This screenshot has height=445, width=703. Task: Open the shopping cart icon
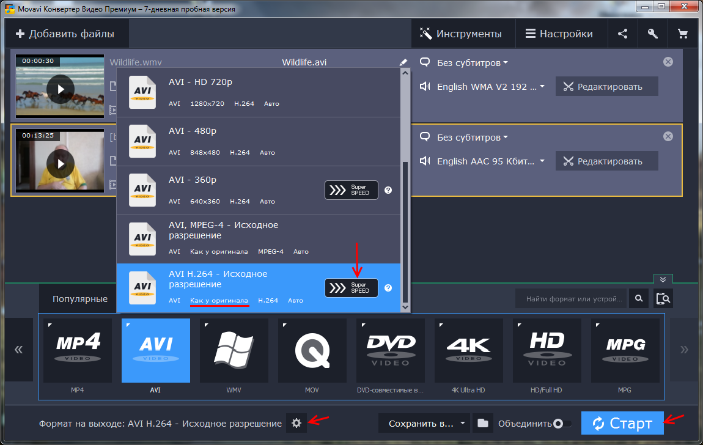click(682, 34)
